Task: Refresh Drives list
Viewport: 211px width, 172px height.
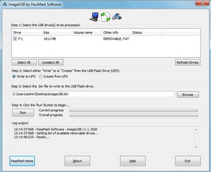Action: point(188,62)
